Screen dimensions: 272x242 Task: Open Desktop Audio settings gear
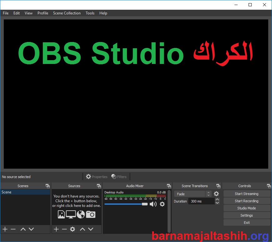tap(162, 204)
